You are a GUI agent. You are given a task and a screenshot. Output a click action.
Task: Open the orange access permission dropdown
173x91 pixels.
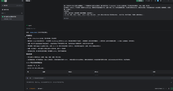(x=33, y=89)
